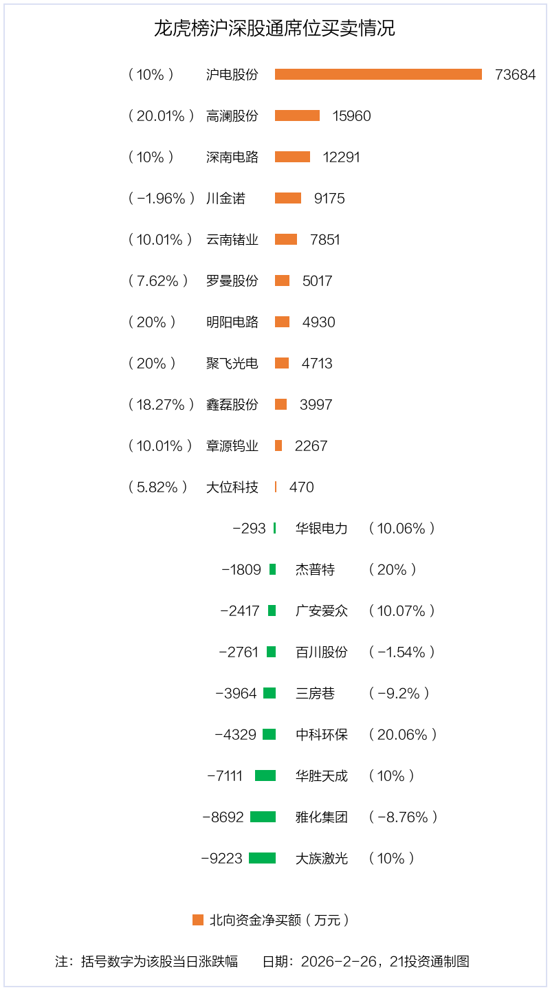Viewport: 550px width, 990px height.
Task: Select the 云南锗业 stock label
Action: tap(232, 239)
